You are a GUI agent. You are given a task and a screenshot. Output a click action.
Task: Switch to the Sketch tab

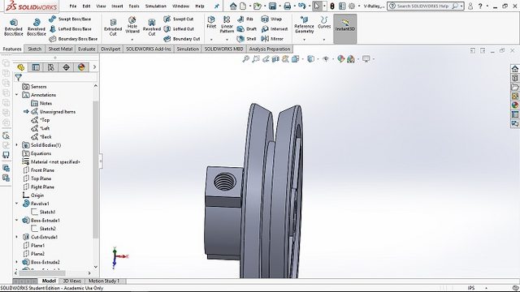pos(34,49)
